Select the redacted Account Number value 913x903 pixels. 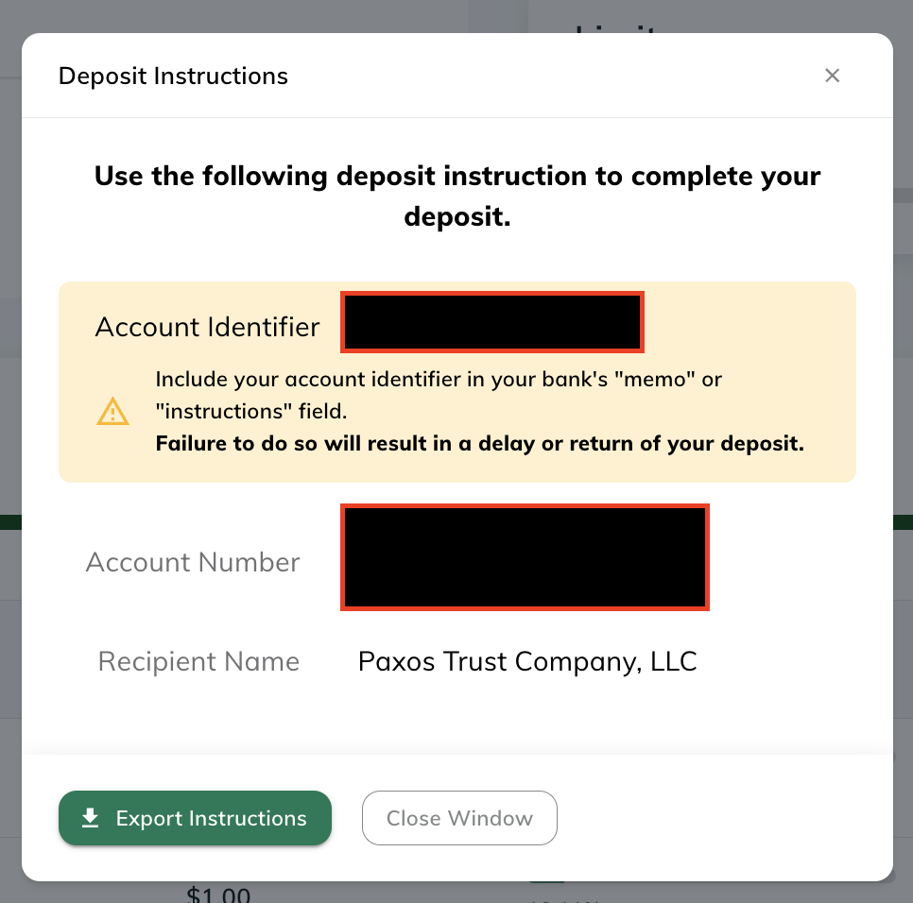[525, 556]
